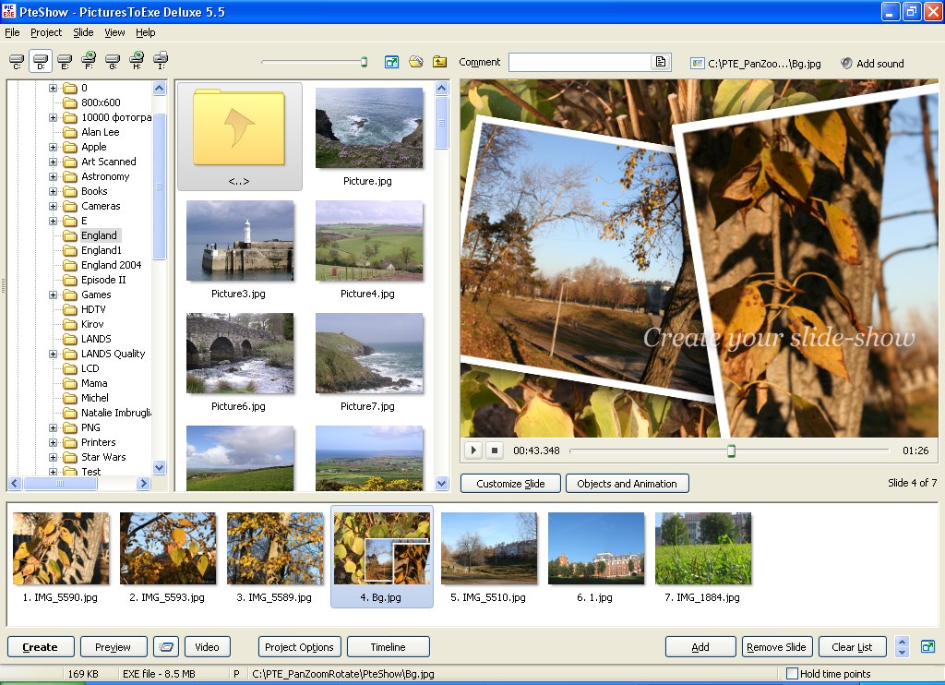This screenshot has width=945, height=685.
Task: Click the Create button
Action: (x=41, y=647)
